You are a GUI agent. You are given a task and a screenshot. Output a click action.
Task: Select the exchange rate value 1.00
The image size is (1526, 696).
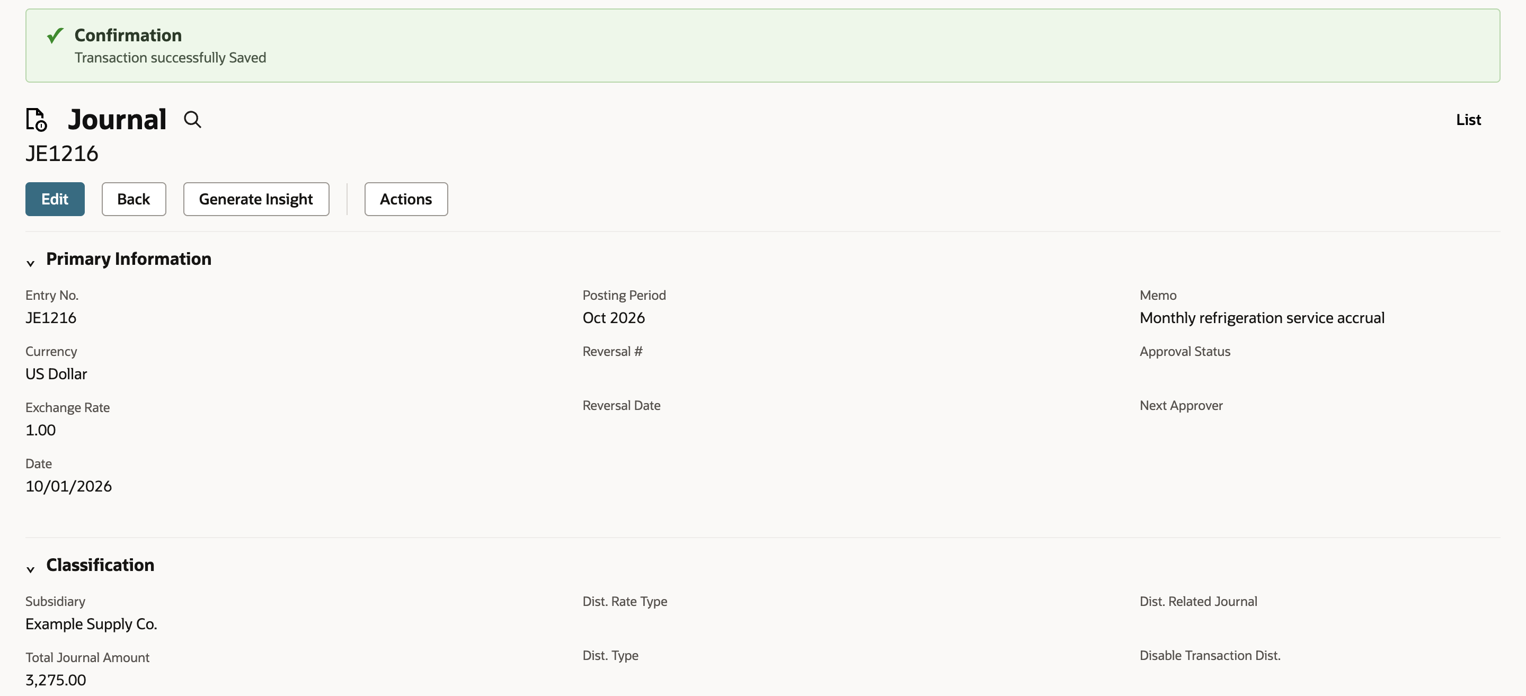tap(40, 430)
